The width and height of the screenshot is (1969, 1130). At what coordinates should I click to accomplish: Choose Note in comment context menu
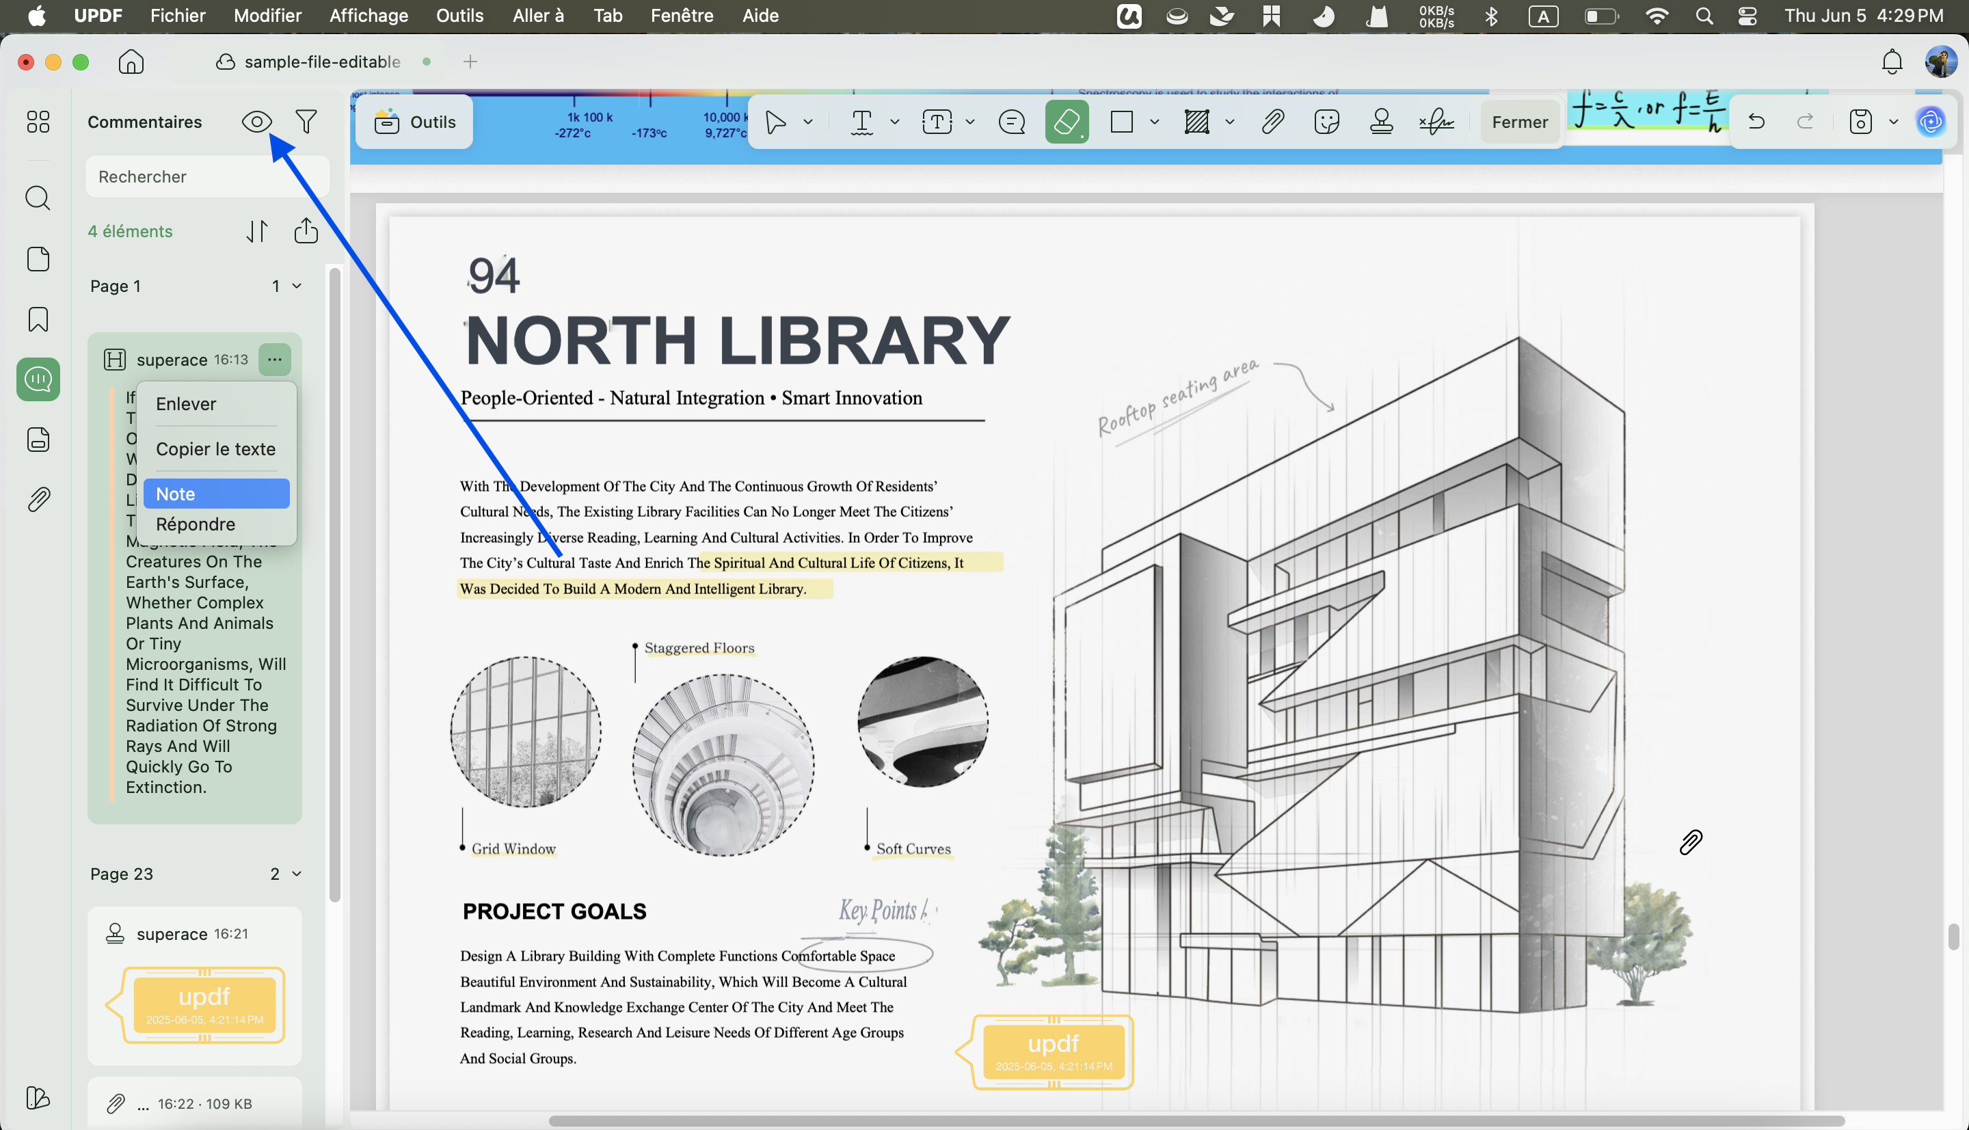tap(217, 494)
